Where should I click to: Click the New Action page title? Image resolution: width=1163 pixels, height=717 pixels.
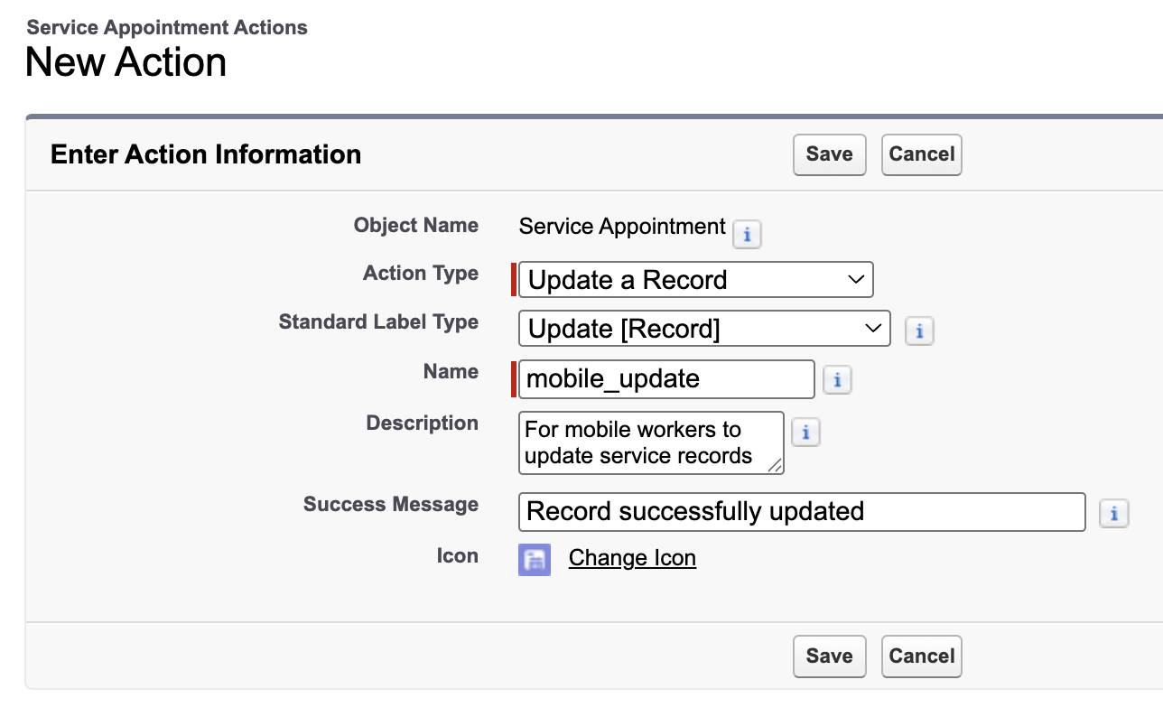pyautogui.click(x=126, y=62)
